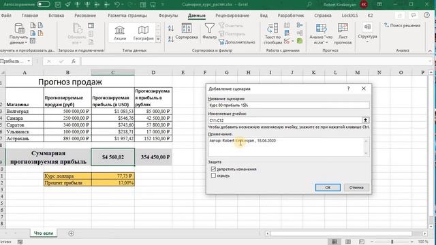Click the horizontal scrollbar track
Image resolution: width=436 pixels, height=245 pixels.
pos(345,233)
